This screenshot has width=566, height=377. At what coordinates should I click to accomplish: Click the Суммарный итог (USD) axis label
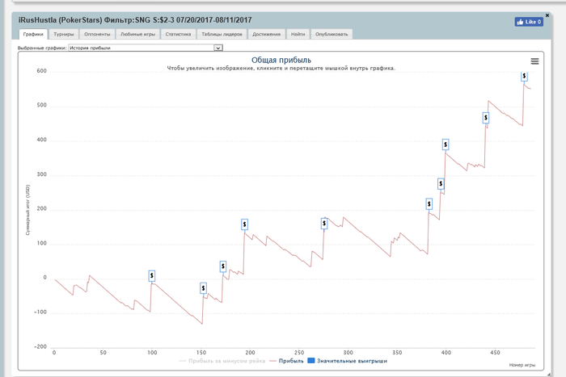click(x=27, y=210)
